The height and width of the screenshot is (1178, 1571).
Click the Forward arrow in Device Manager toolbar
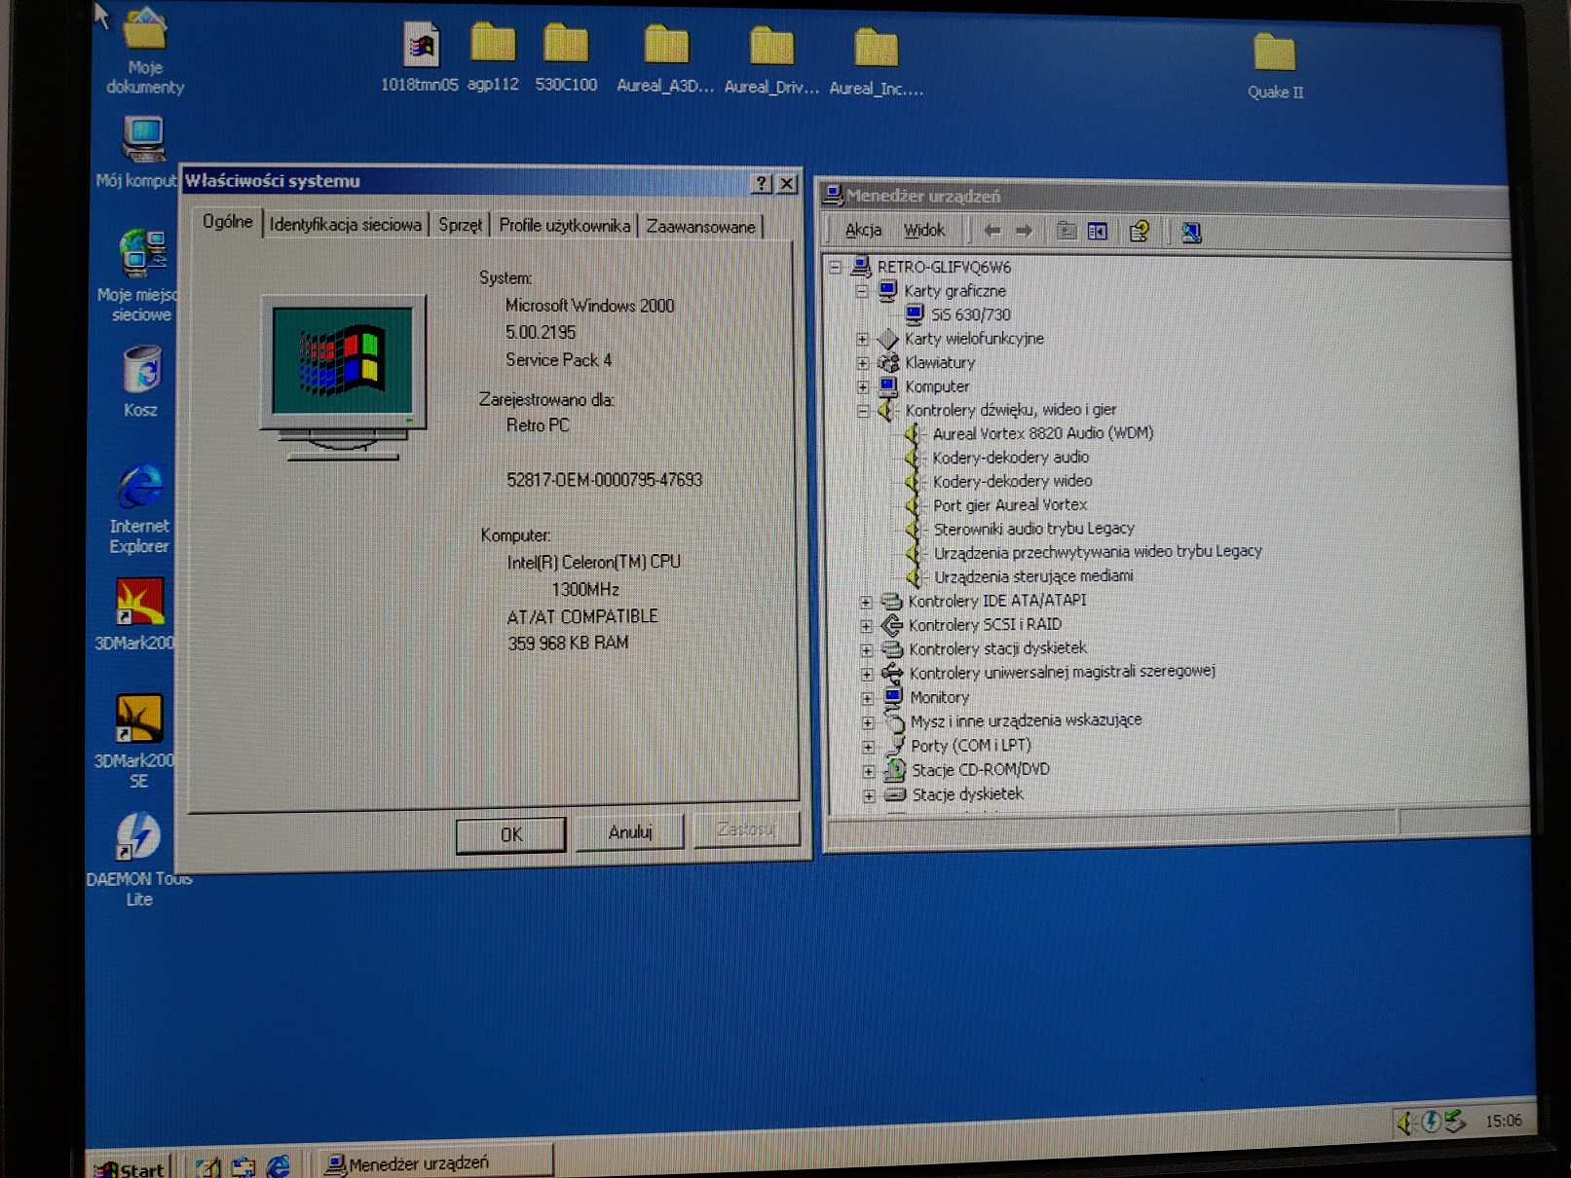[x=1024, y=231]
